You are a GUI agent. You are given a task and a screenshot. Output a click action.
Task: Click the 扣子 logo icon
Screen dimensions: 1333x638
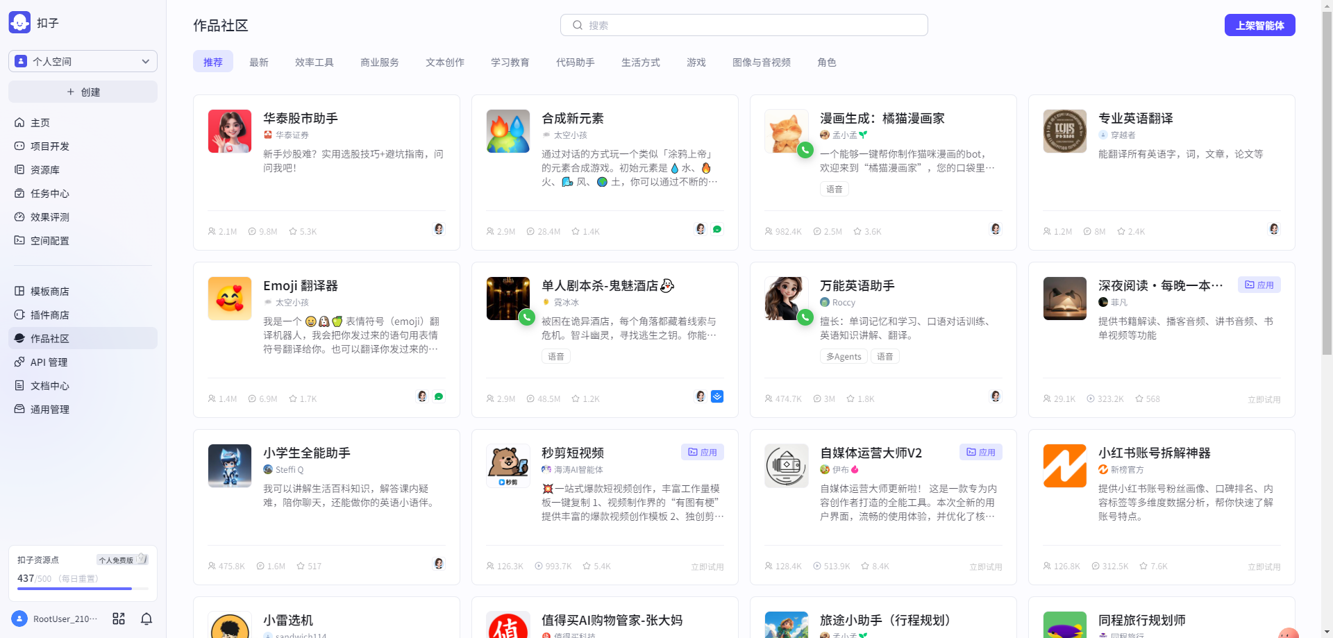pyautogui.click(x=19, y=22)
